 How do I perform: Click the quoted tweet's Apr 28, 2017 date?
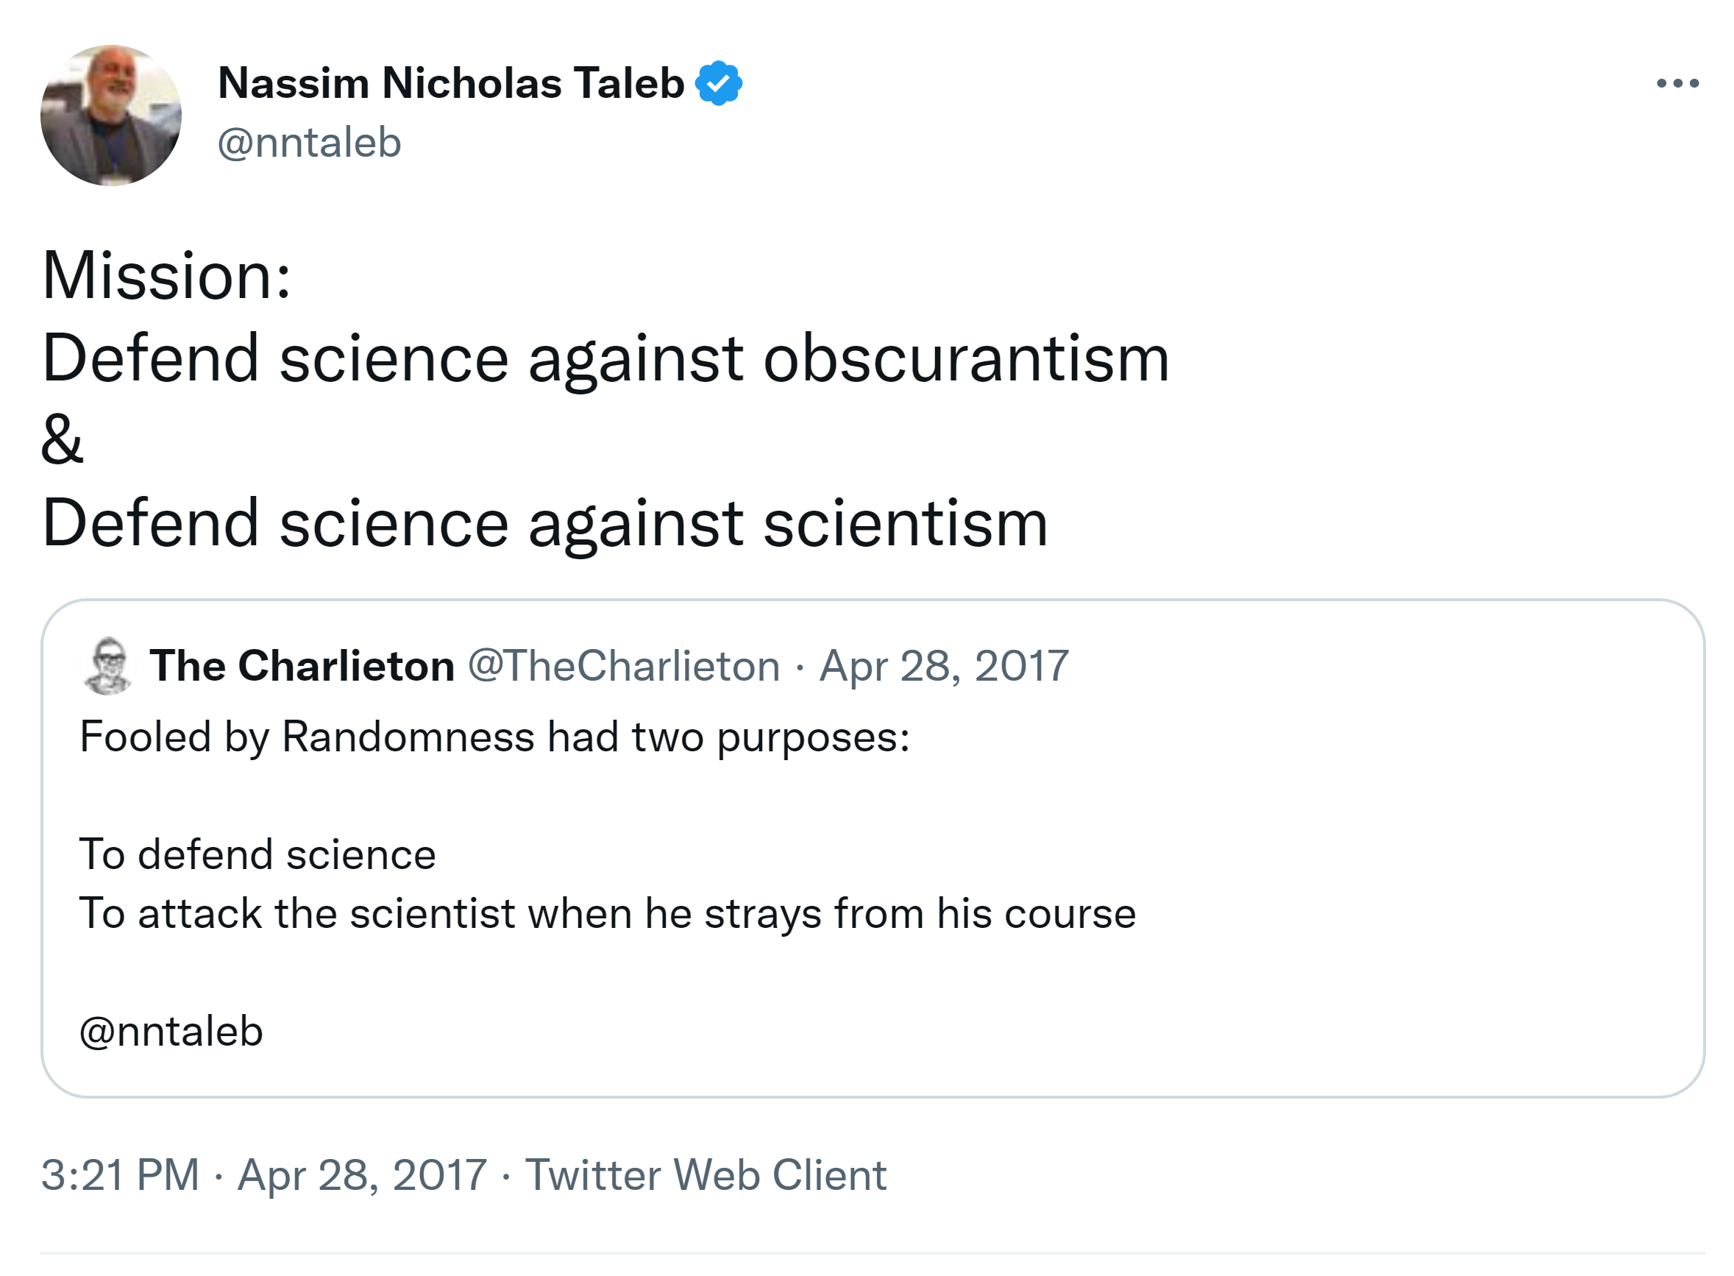tap(943, 666)
